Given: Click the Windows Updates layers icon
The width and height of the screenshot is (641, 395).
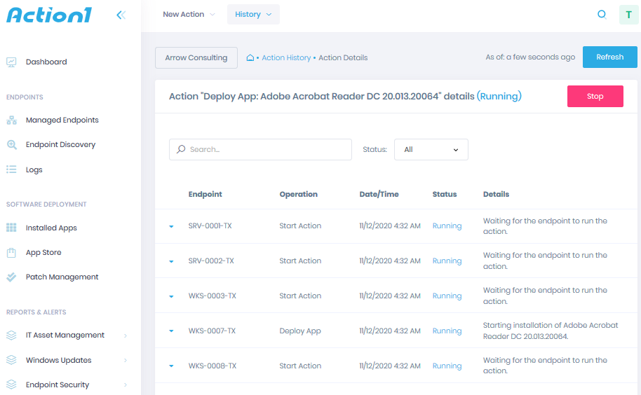Looking at the screenshot, I should pyautogui.click(x=11, y=360).
